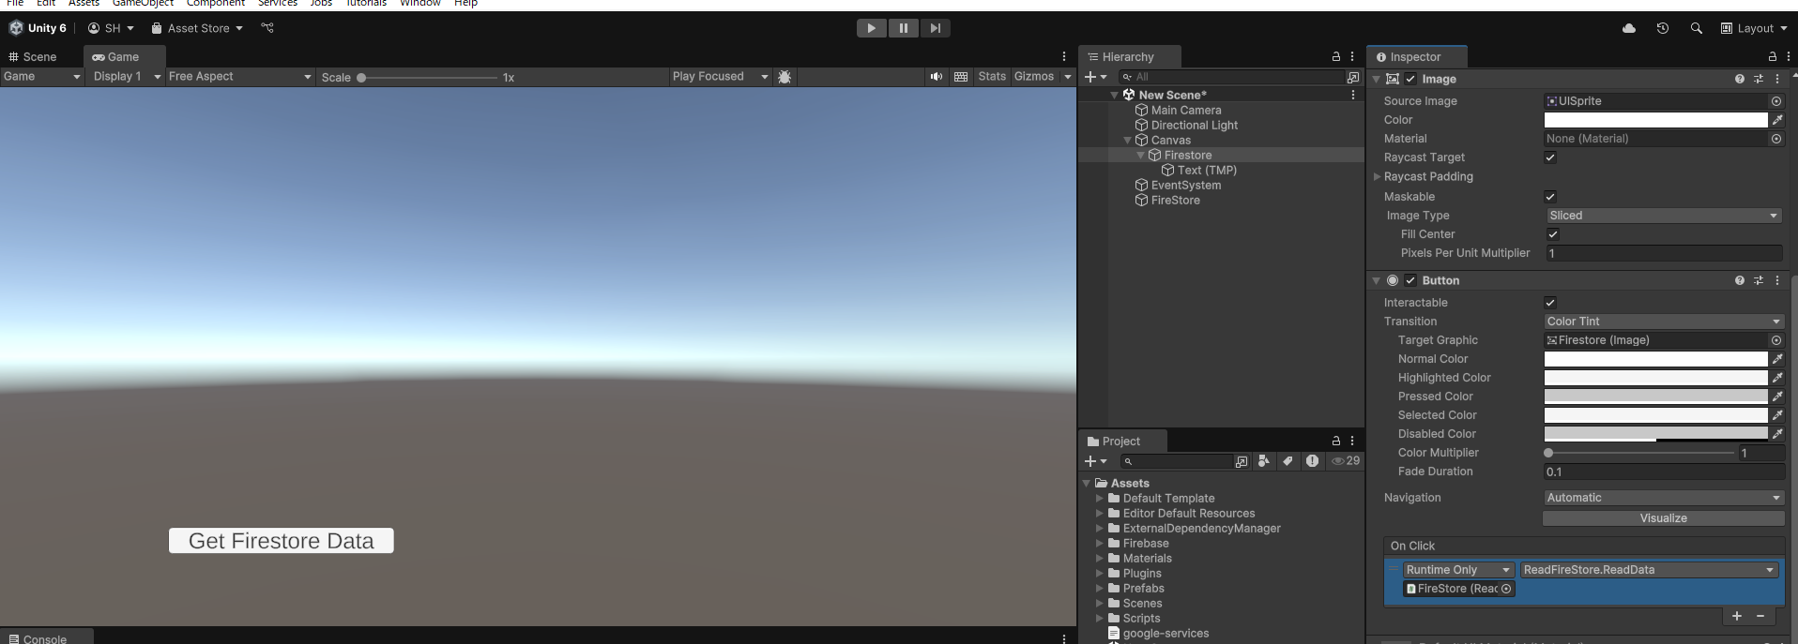This screenshot has width=1798, height=644.
Task: Toggle the Button component enabled checkbox
Action: coord(1410,280)
